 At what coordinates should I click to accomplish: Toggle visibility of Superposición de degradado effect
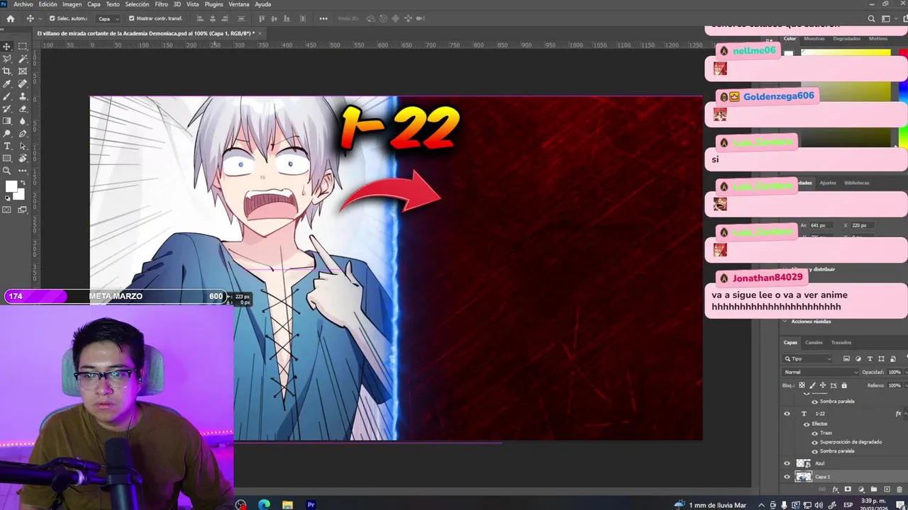pos(814,442)
